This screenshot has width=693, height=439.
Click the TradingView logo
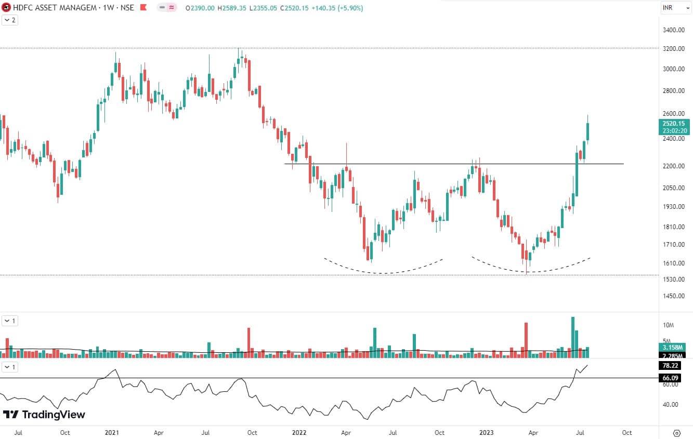pos(44,415)
